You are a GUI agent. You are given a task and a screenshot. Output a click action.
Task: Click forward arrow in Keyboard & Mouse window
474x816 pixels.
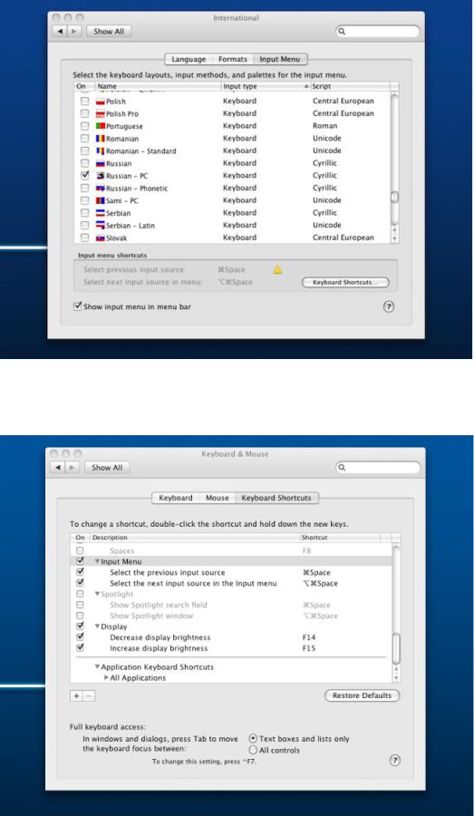point(72,467)
